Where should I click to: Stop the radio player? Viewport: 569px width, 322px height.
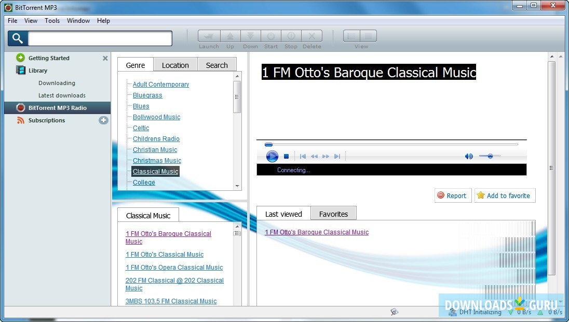(286, 156)
